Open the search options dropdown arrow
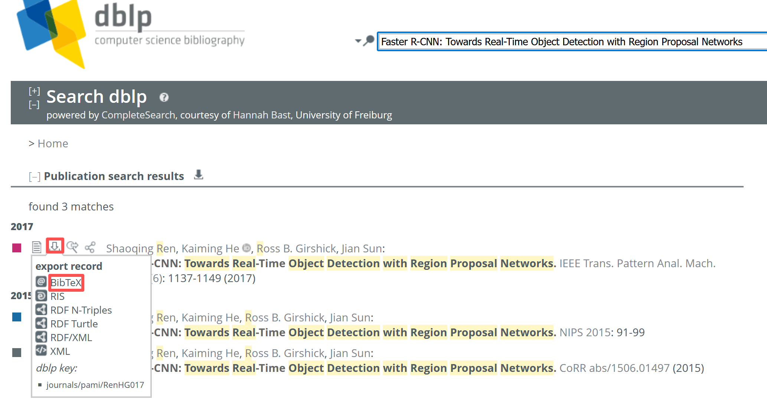This screenshot has height=409, width=767. pos(358,41)
